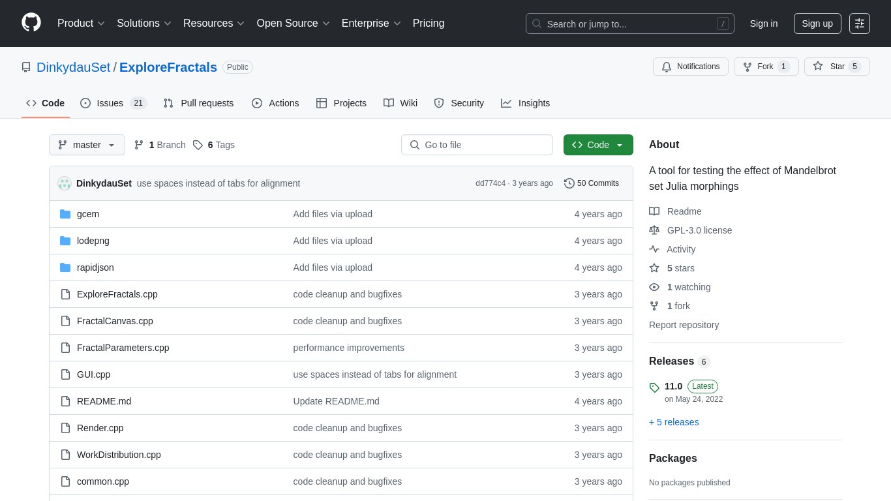This screenshot has height=501, width=891.
Task: Open the gcem folder
Action: pos(88,214)
